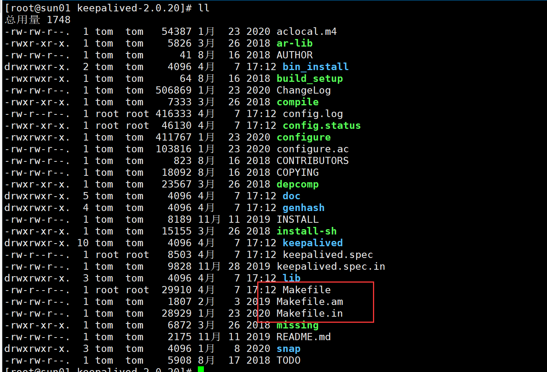Select the file size 103816
The image size is (547, 372).
coord(174,149)
